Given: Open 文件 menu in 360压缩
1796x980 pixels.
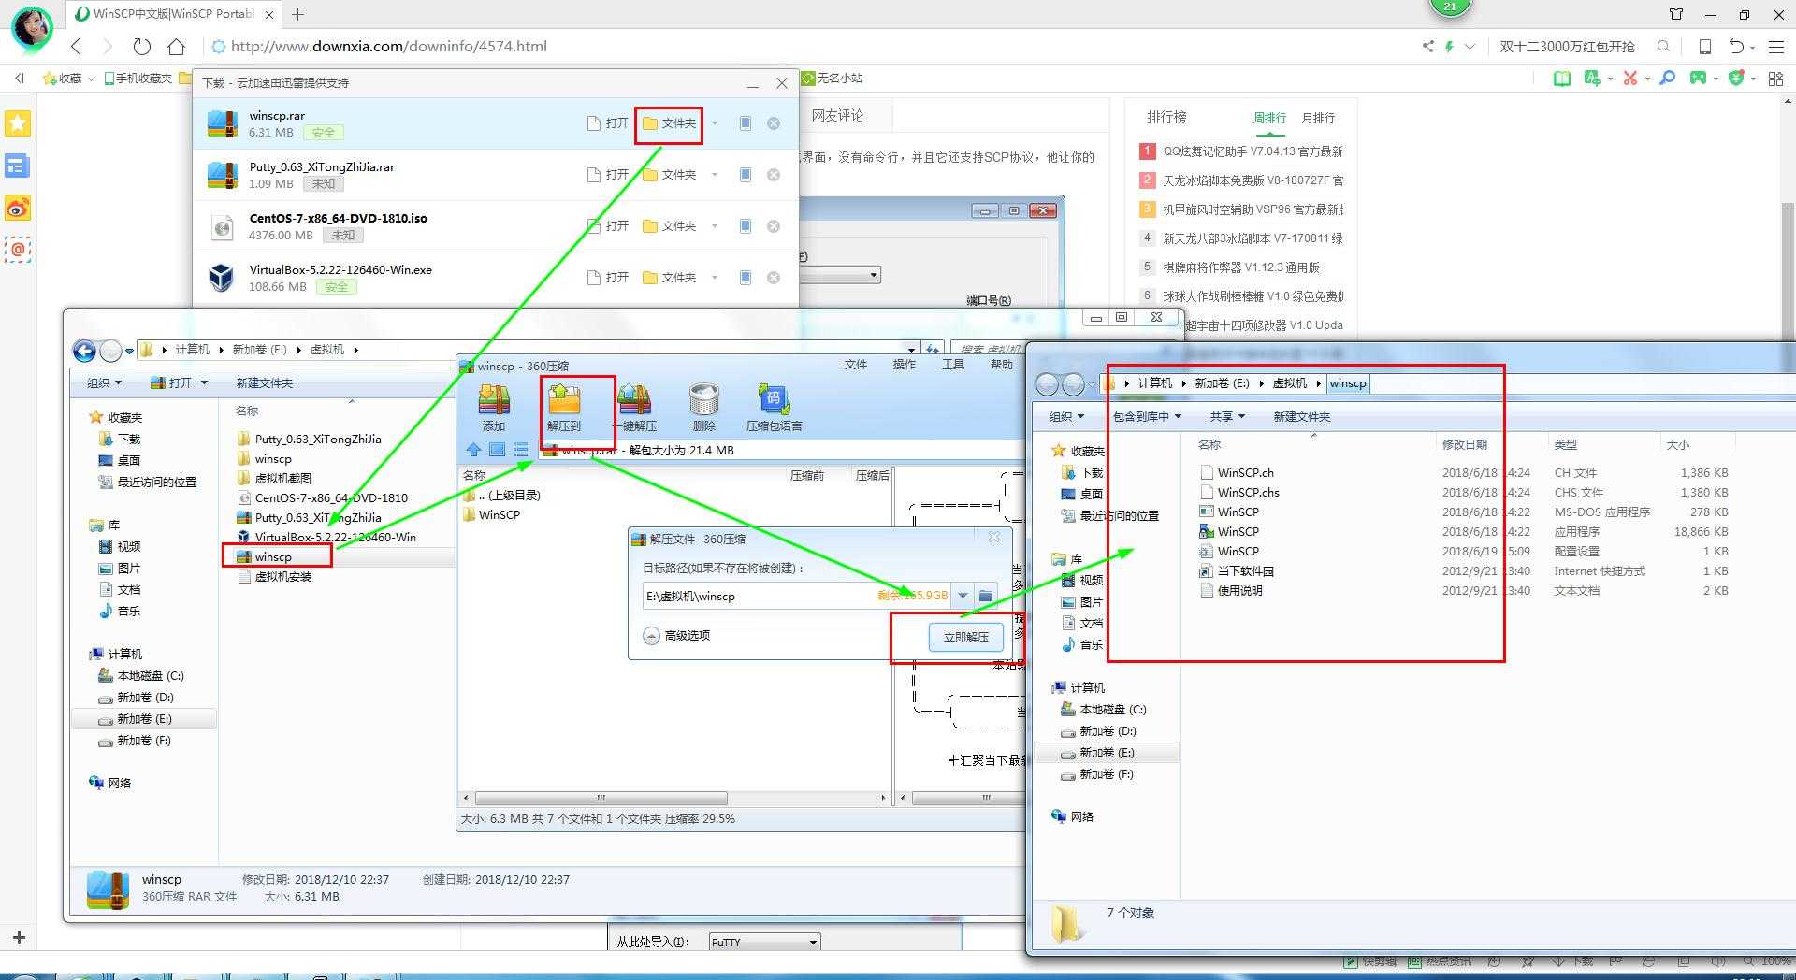Looking at the screenshot, I should (856, 365).
